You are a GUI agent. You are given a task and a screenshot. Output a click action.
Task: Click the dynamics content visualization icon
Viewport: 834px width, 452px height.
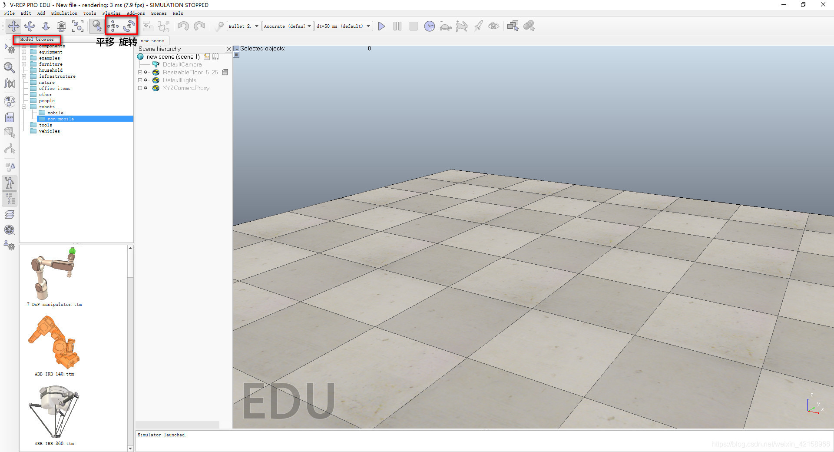point(219,26)
